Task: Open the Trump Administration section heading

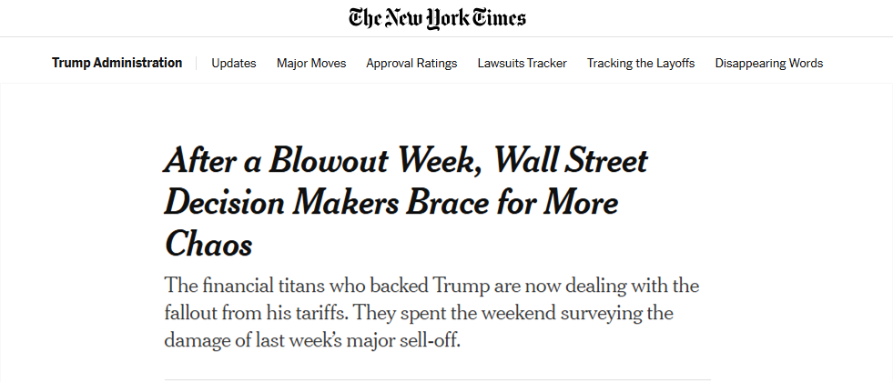Action: pos(117,63)
